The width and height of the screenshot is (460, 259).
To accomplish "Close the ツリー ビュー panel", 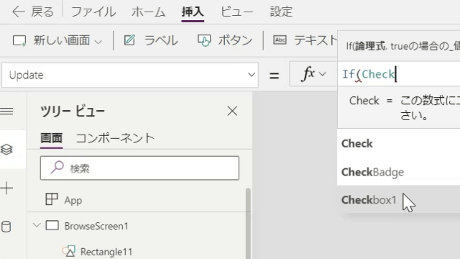I will pyautogui.click(x=232, y=112).
